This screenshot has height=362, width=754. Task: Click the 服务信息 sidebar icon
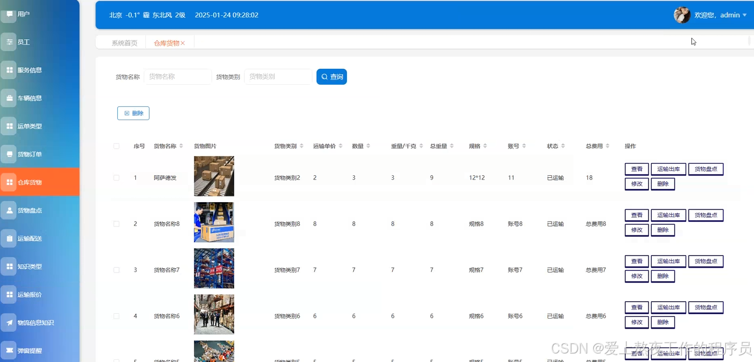tap(9, 70)
